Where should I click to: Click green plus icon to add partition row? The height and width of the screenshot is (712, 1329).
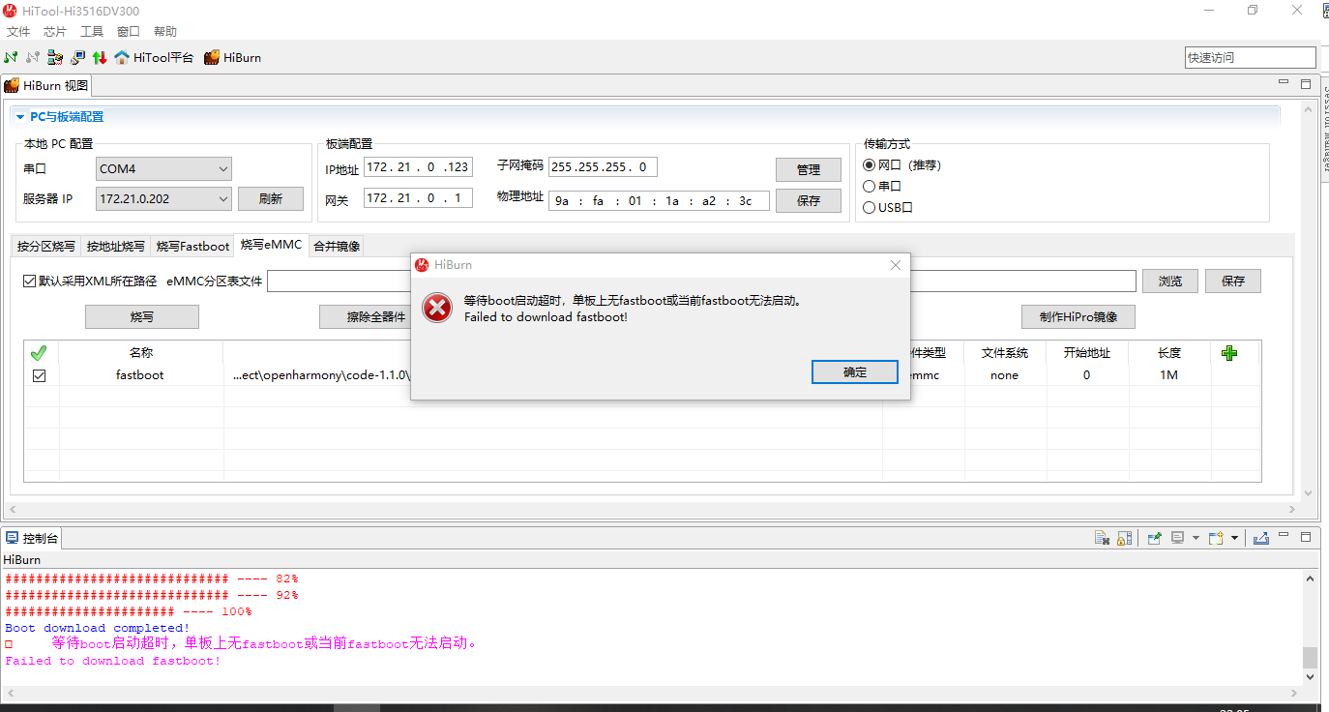tap(1229, 353)
